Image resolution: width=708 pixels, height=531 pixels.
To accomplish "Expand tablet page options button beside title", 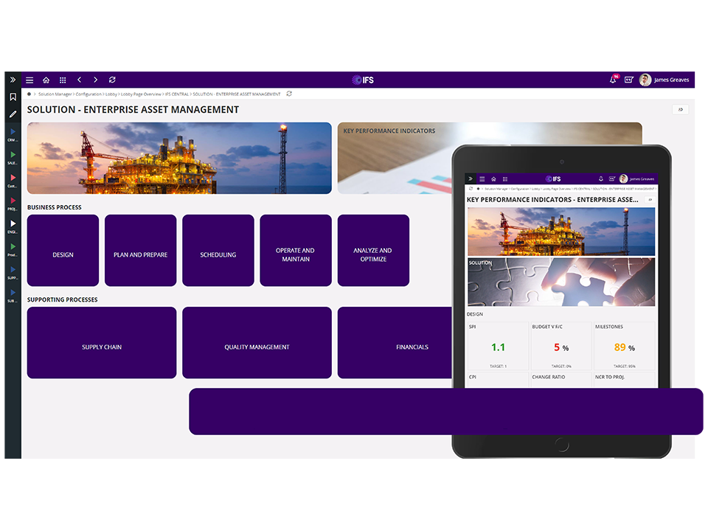I will coord(650,200).
